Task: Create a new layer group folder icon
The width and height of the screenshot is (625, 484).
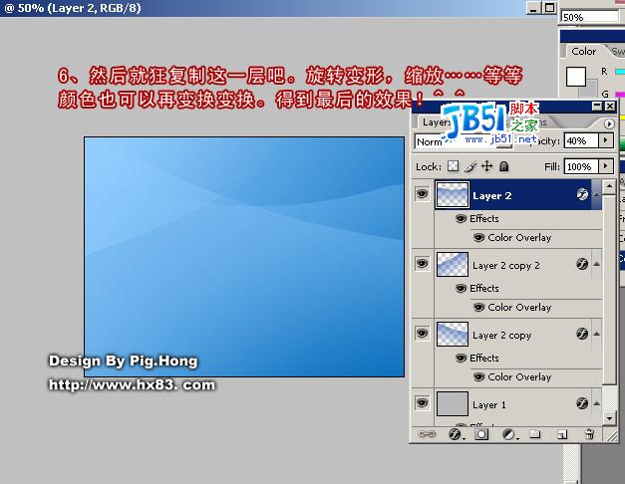Action: 534,434
